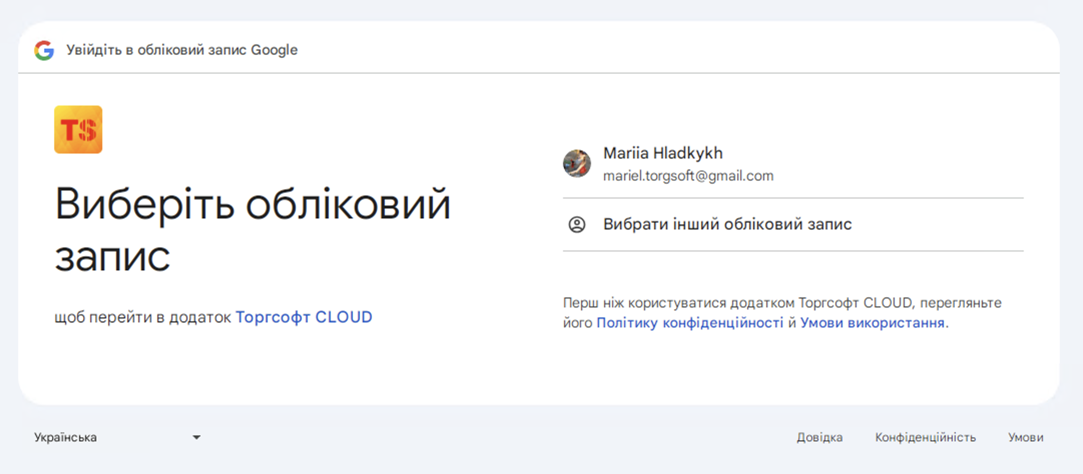Click the avatar photo of the listed account
Image resolution: width=1083 pixels, height=474 pixels.
(578, 163)
